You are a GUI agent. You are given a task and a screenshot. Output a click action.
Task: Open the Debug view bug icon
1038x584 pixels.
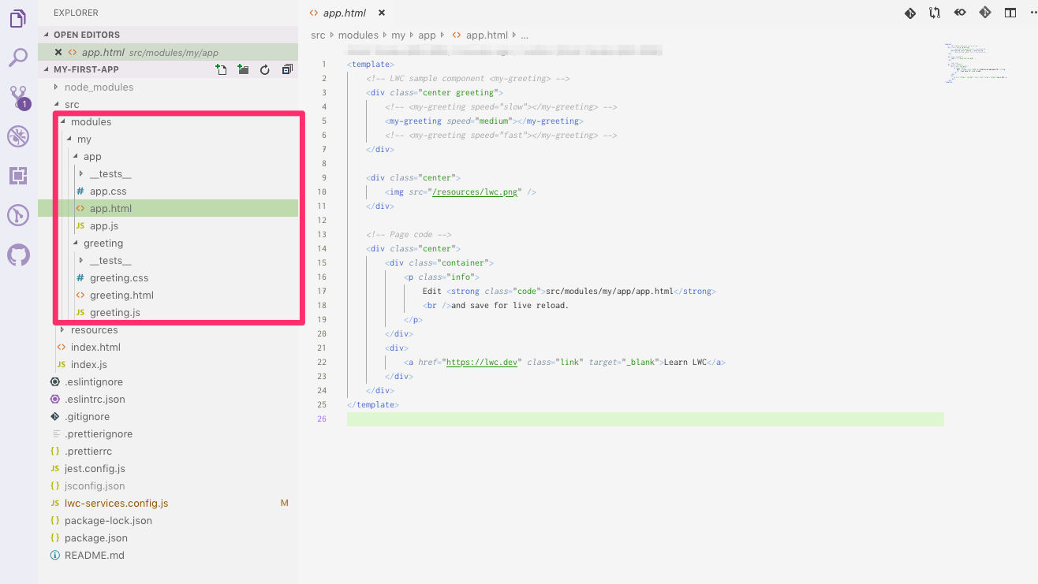(x=18, y=136)
